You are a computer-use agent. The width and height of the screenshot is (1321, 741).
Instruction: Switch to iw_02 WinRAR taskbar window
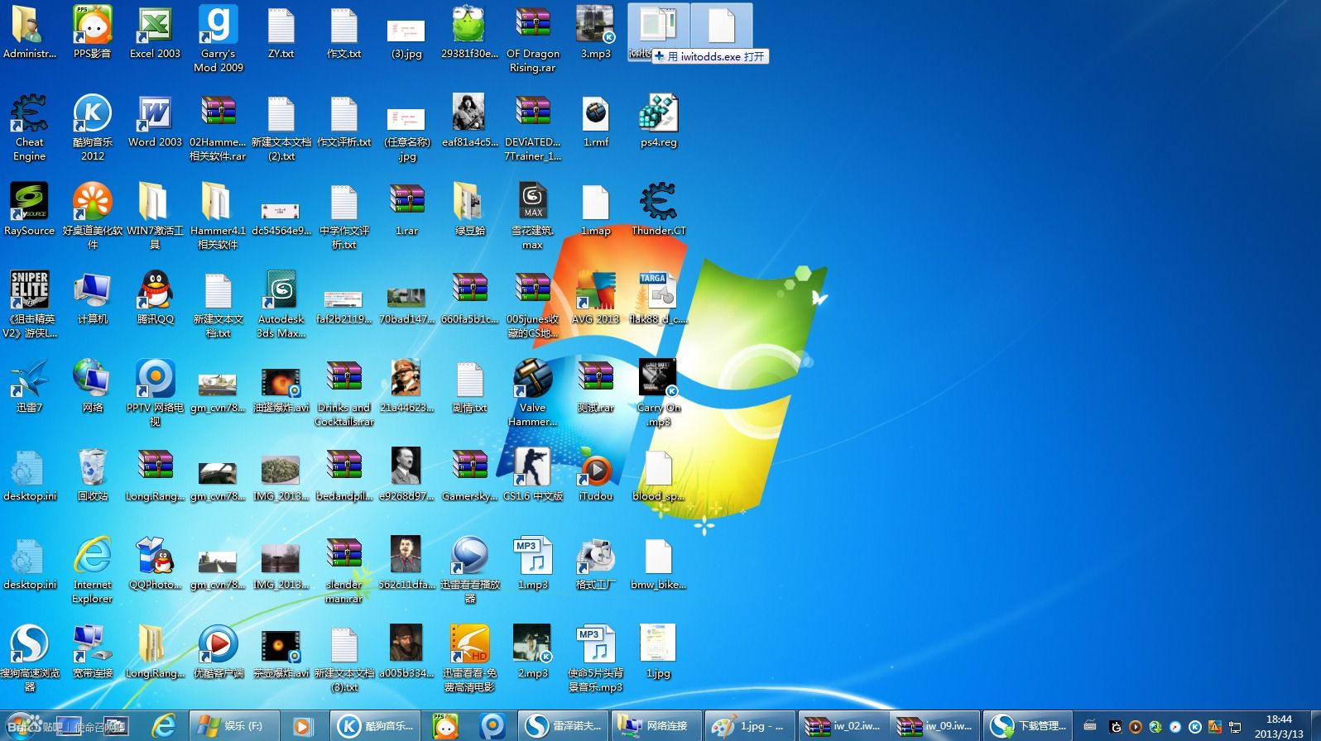click(x=843, y=726)
